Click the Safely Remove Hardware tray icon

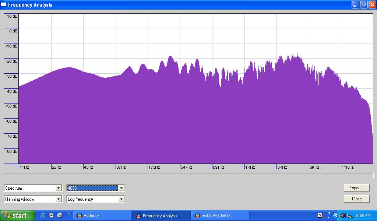click(349, 215)
